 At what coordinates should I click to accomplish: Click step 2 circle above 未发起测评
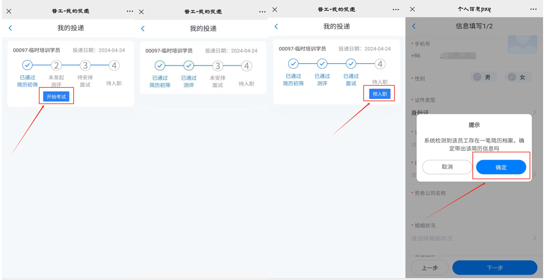(56, 65)
